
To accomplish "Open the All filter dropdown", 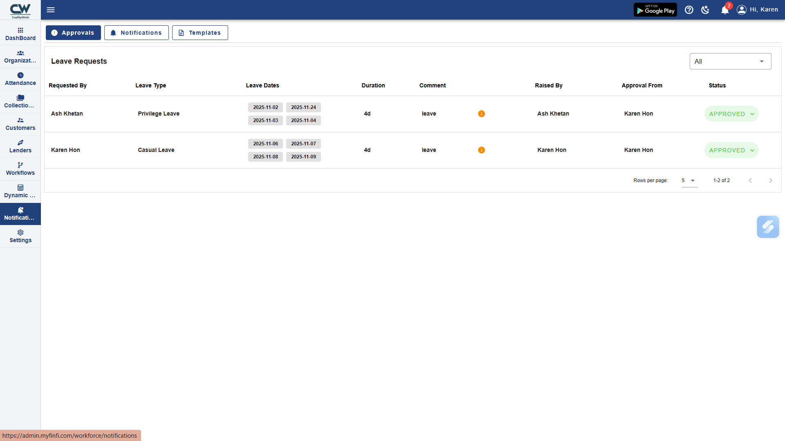I will pos(730,61).
